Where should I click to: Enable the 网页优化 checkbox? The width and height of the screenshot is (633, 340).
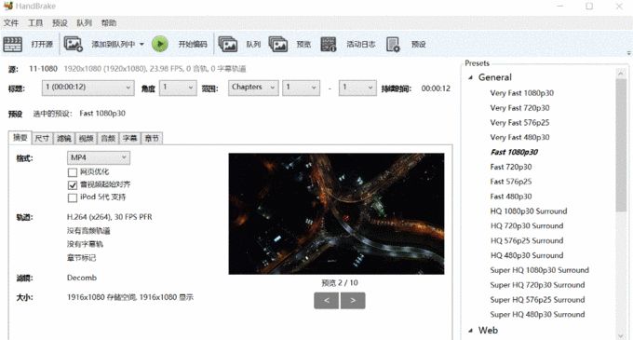point(73,172)
